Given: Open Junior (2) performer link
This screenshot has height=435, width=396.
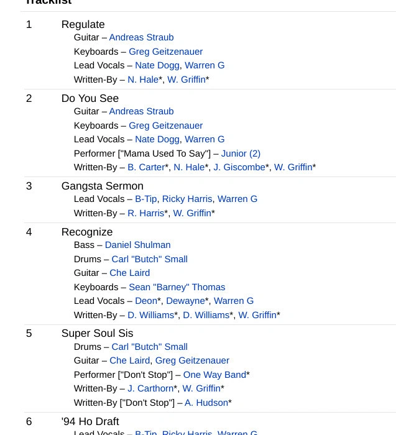Looking at the screenshot, I should click(x=241, y=153).
